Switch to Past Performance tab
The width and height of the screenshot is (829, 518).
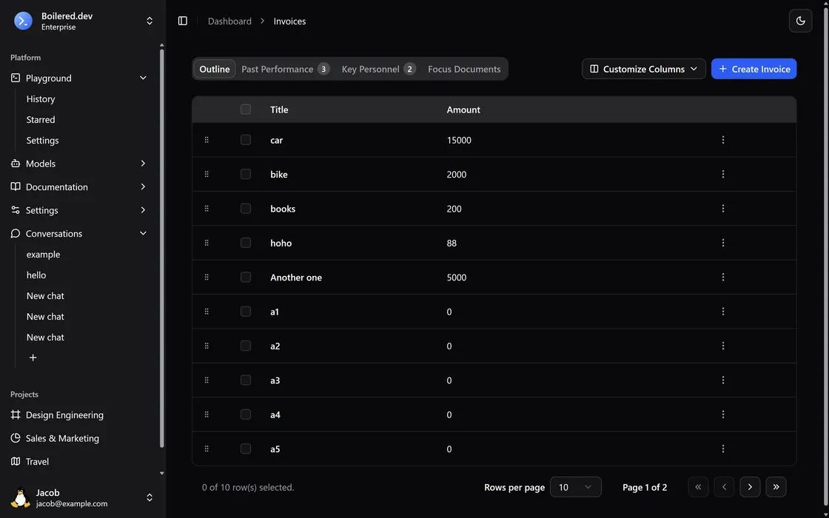point(284,69)
